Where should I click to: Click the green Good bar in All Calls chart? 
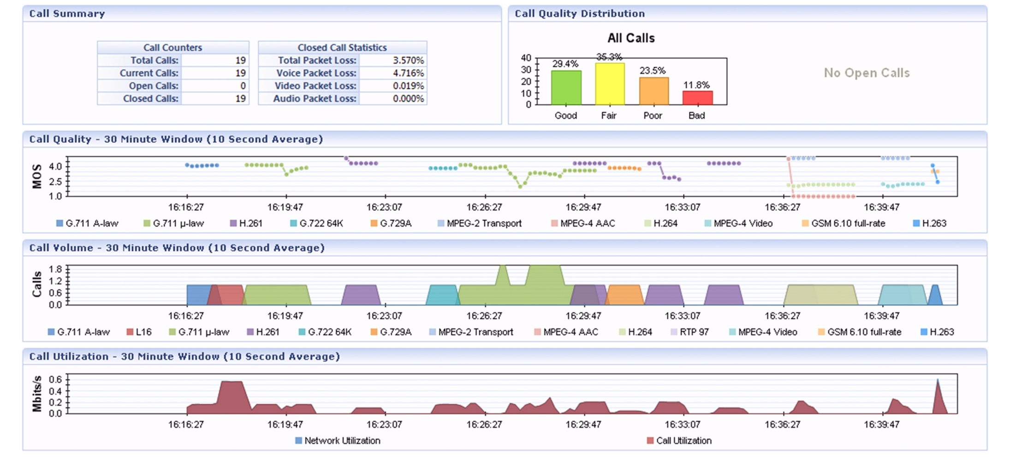[x=566, y=88]
